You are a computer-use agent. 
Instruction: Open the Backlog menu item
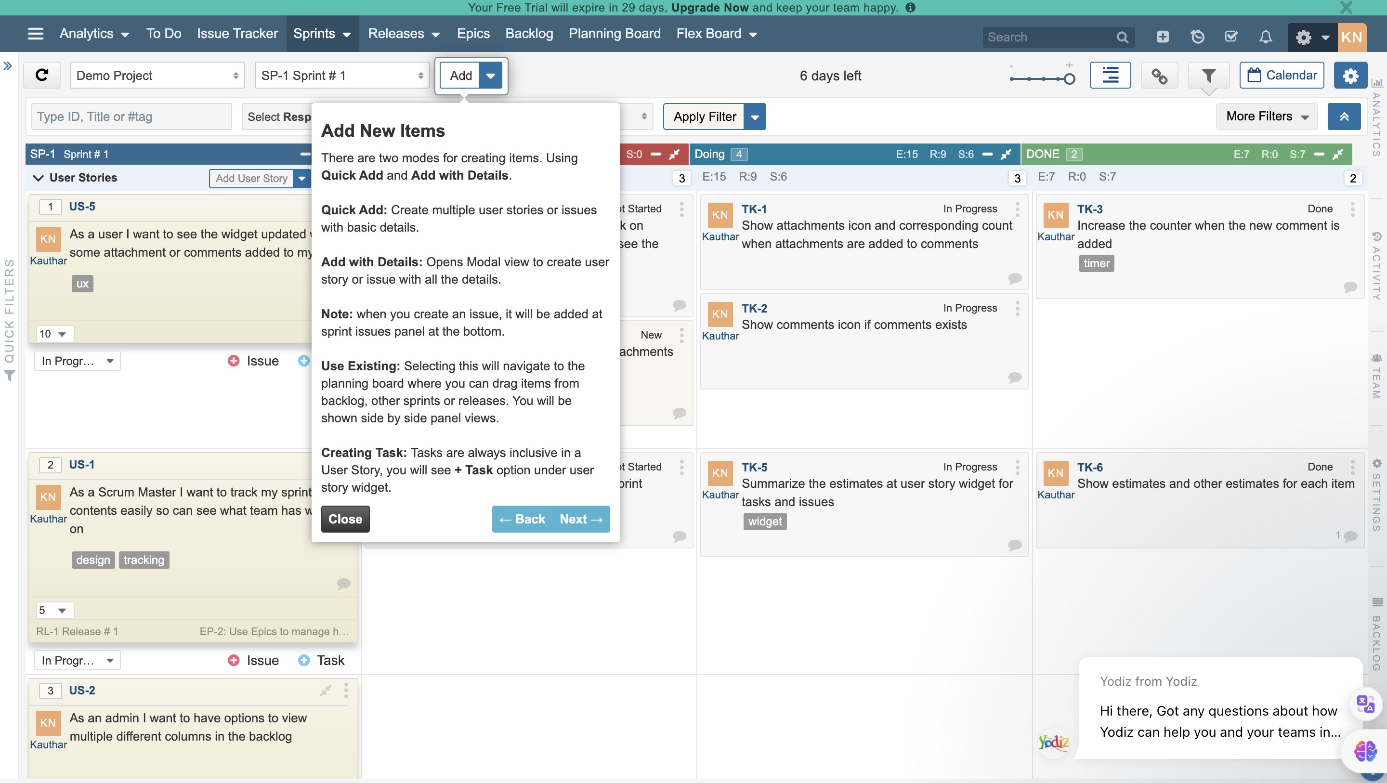(x=529, y=34)
